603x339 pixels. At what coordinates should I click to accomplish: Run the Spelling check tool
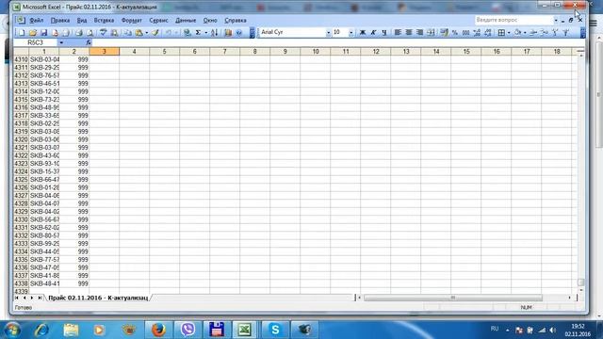(x=103, y=33)
